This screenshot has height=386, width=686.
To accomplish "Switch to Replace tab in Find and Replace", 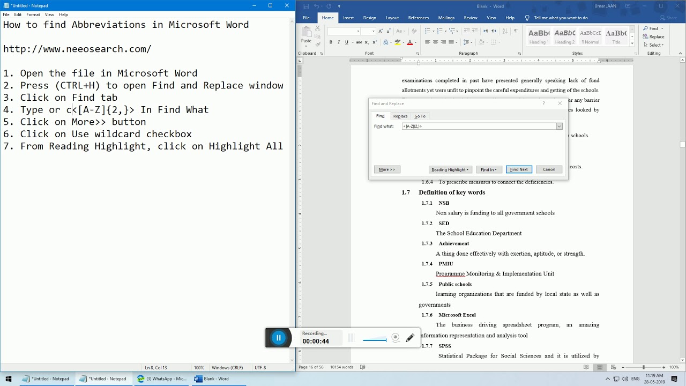I will tap(400, 116).
